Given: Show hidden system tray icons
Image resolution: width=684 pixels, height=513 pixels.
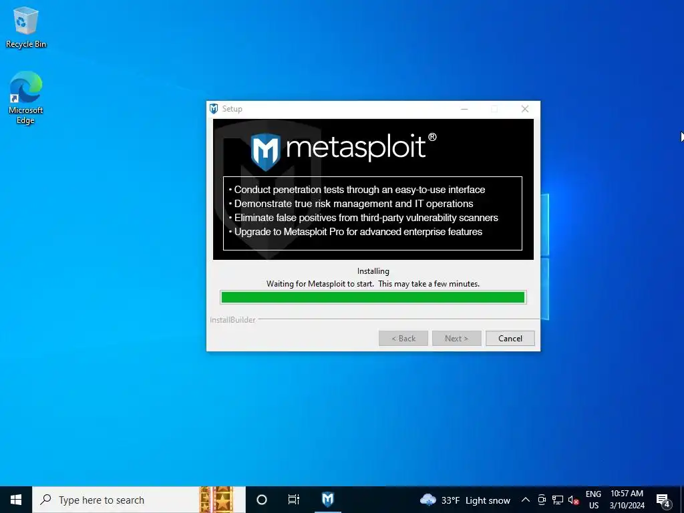Looking at the screenshot, I should (526, 500).
